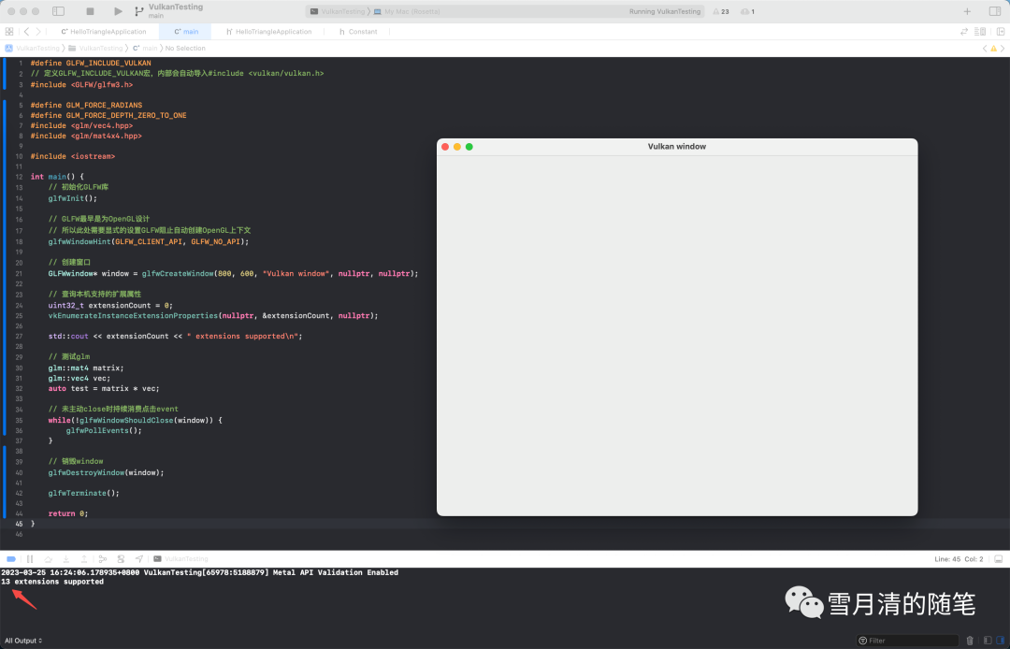Image resolution: width=1010 pixels, height=649 pixels.
Task: Toggle the right Inspector panel
Action: (x=994, y=11)
